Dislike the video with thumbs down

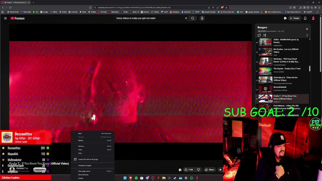point(198,170)
